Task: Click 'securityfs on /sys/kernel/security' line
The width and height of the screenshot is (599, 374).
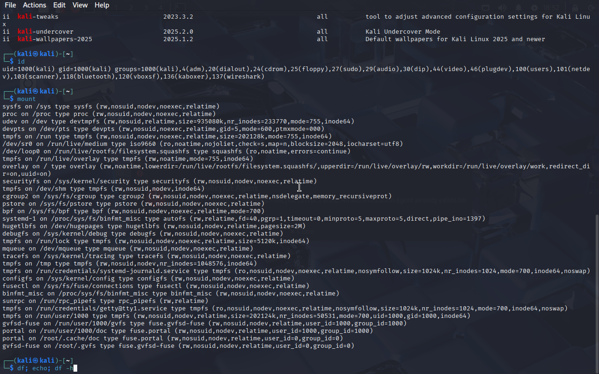Action: pyautogui.click(x=160, y=181)
